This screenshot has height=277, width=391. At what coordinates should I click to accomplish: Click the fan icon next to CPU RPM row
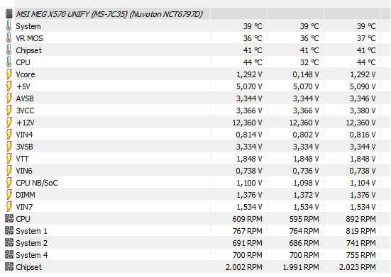coord(9,218)
